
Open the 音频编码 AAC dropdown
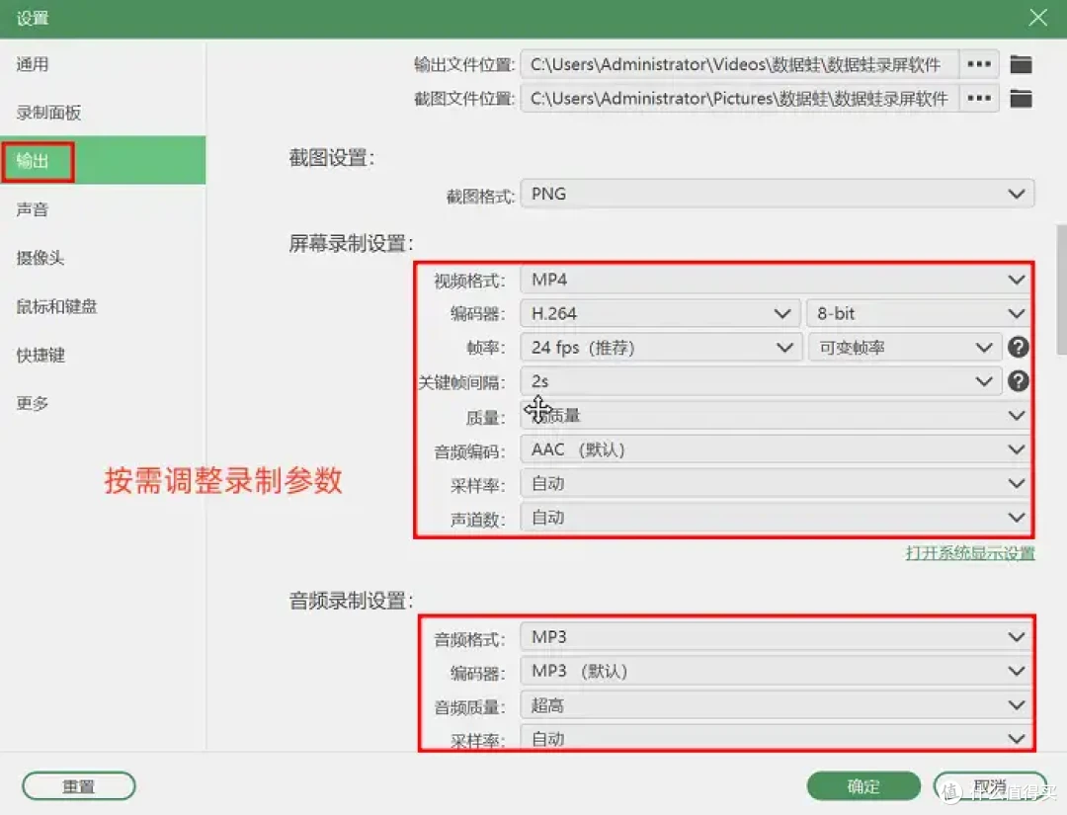(x=776, y=449)
